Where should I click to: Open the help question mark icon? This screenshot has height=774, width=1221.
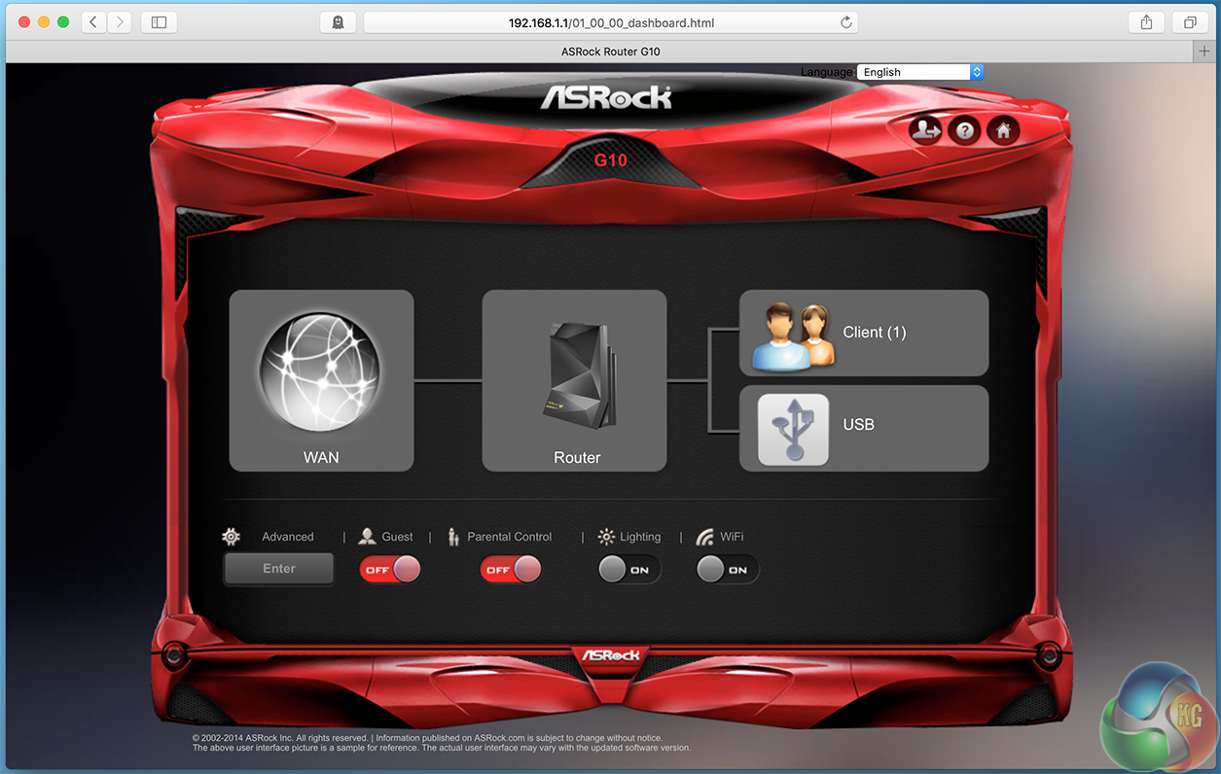click(x=964, y=130)
